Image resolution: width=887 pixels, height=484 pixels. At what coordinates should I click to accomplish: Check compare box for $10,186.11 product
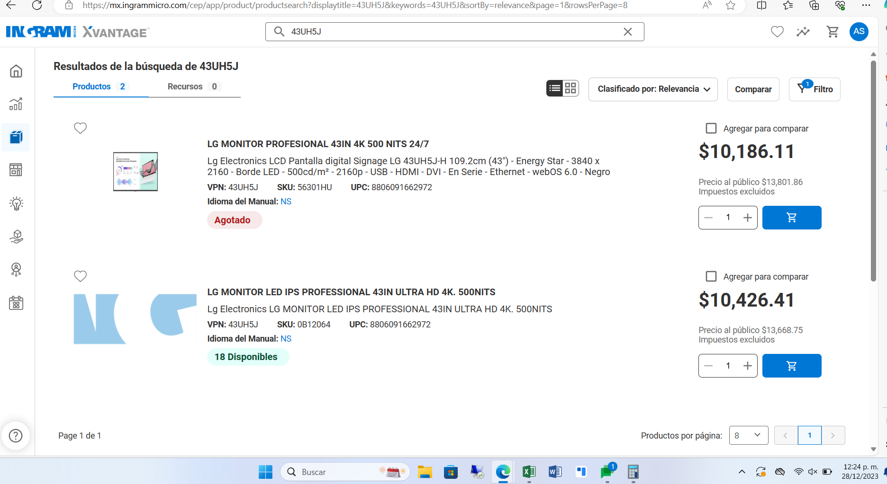pyautogui.click(x=711, y=128)
